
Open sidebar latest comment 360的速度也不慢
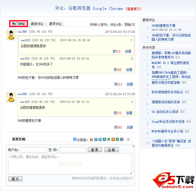163,26
